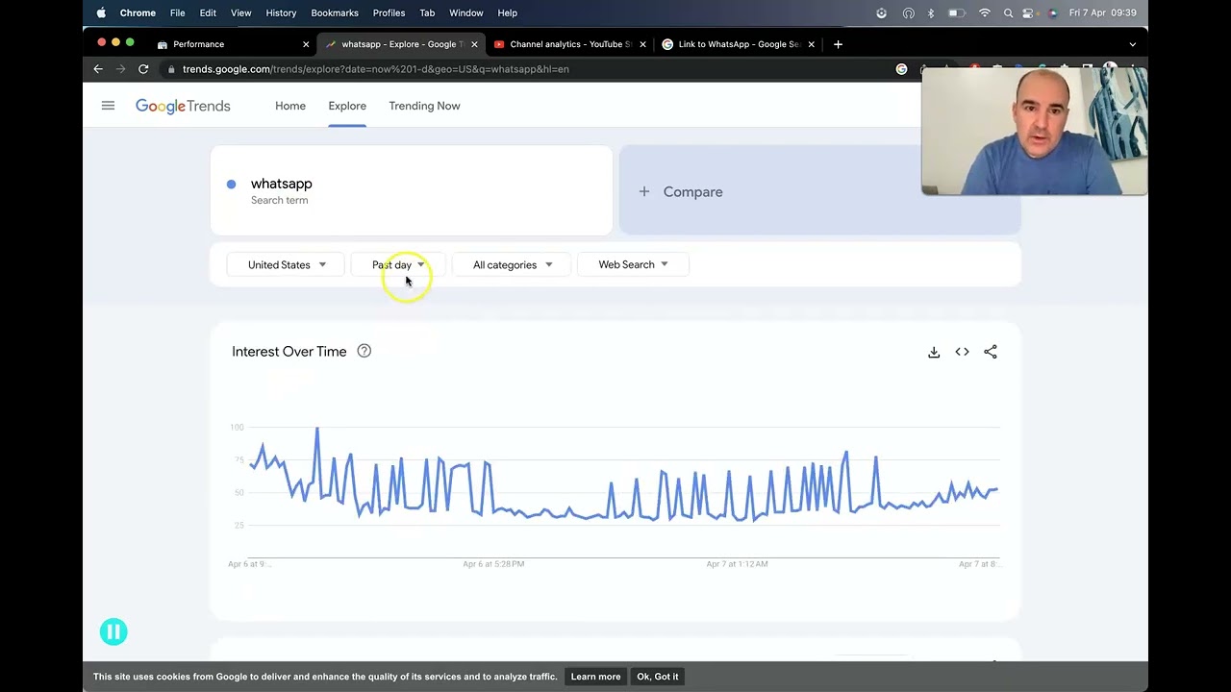Open the Edit menu

pyautogui.click(x=208, y=12)
